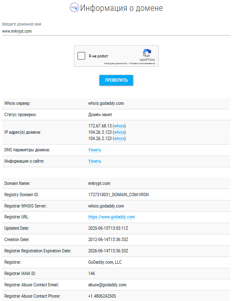This screenshot has height=301, width=234.
Task: Click the "Registrar Registration Expiration Date:" label
Action: [x=38, y=251]
